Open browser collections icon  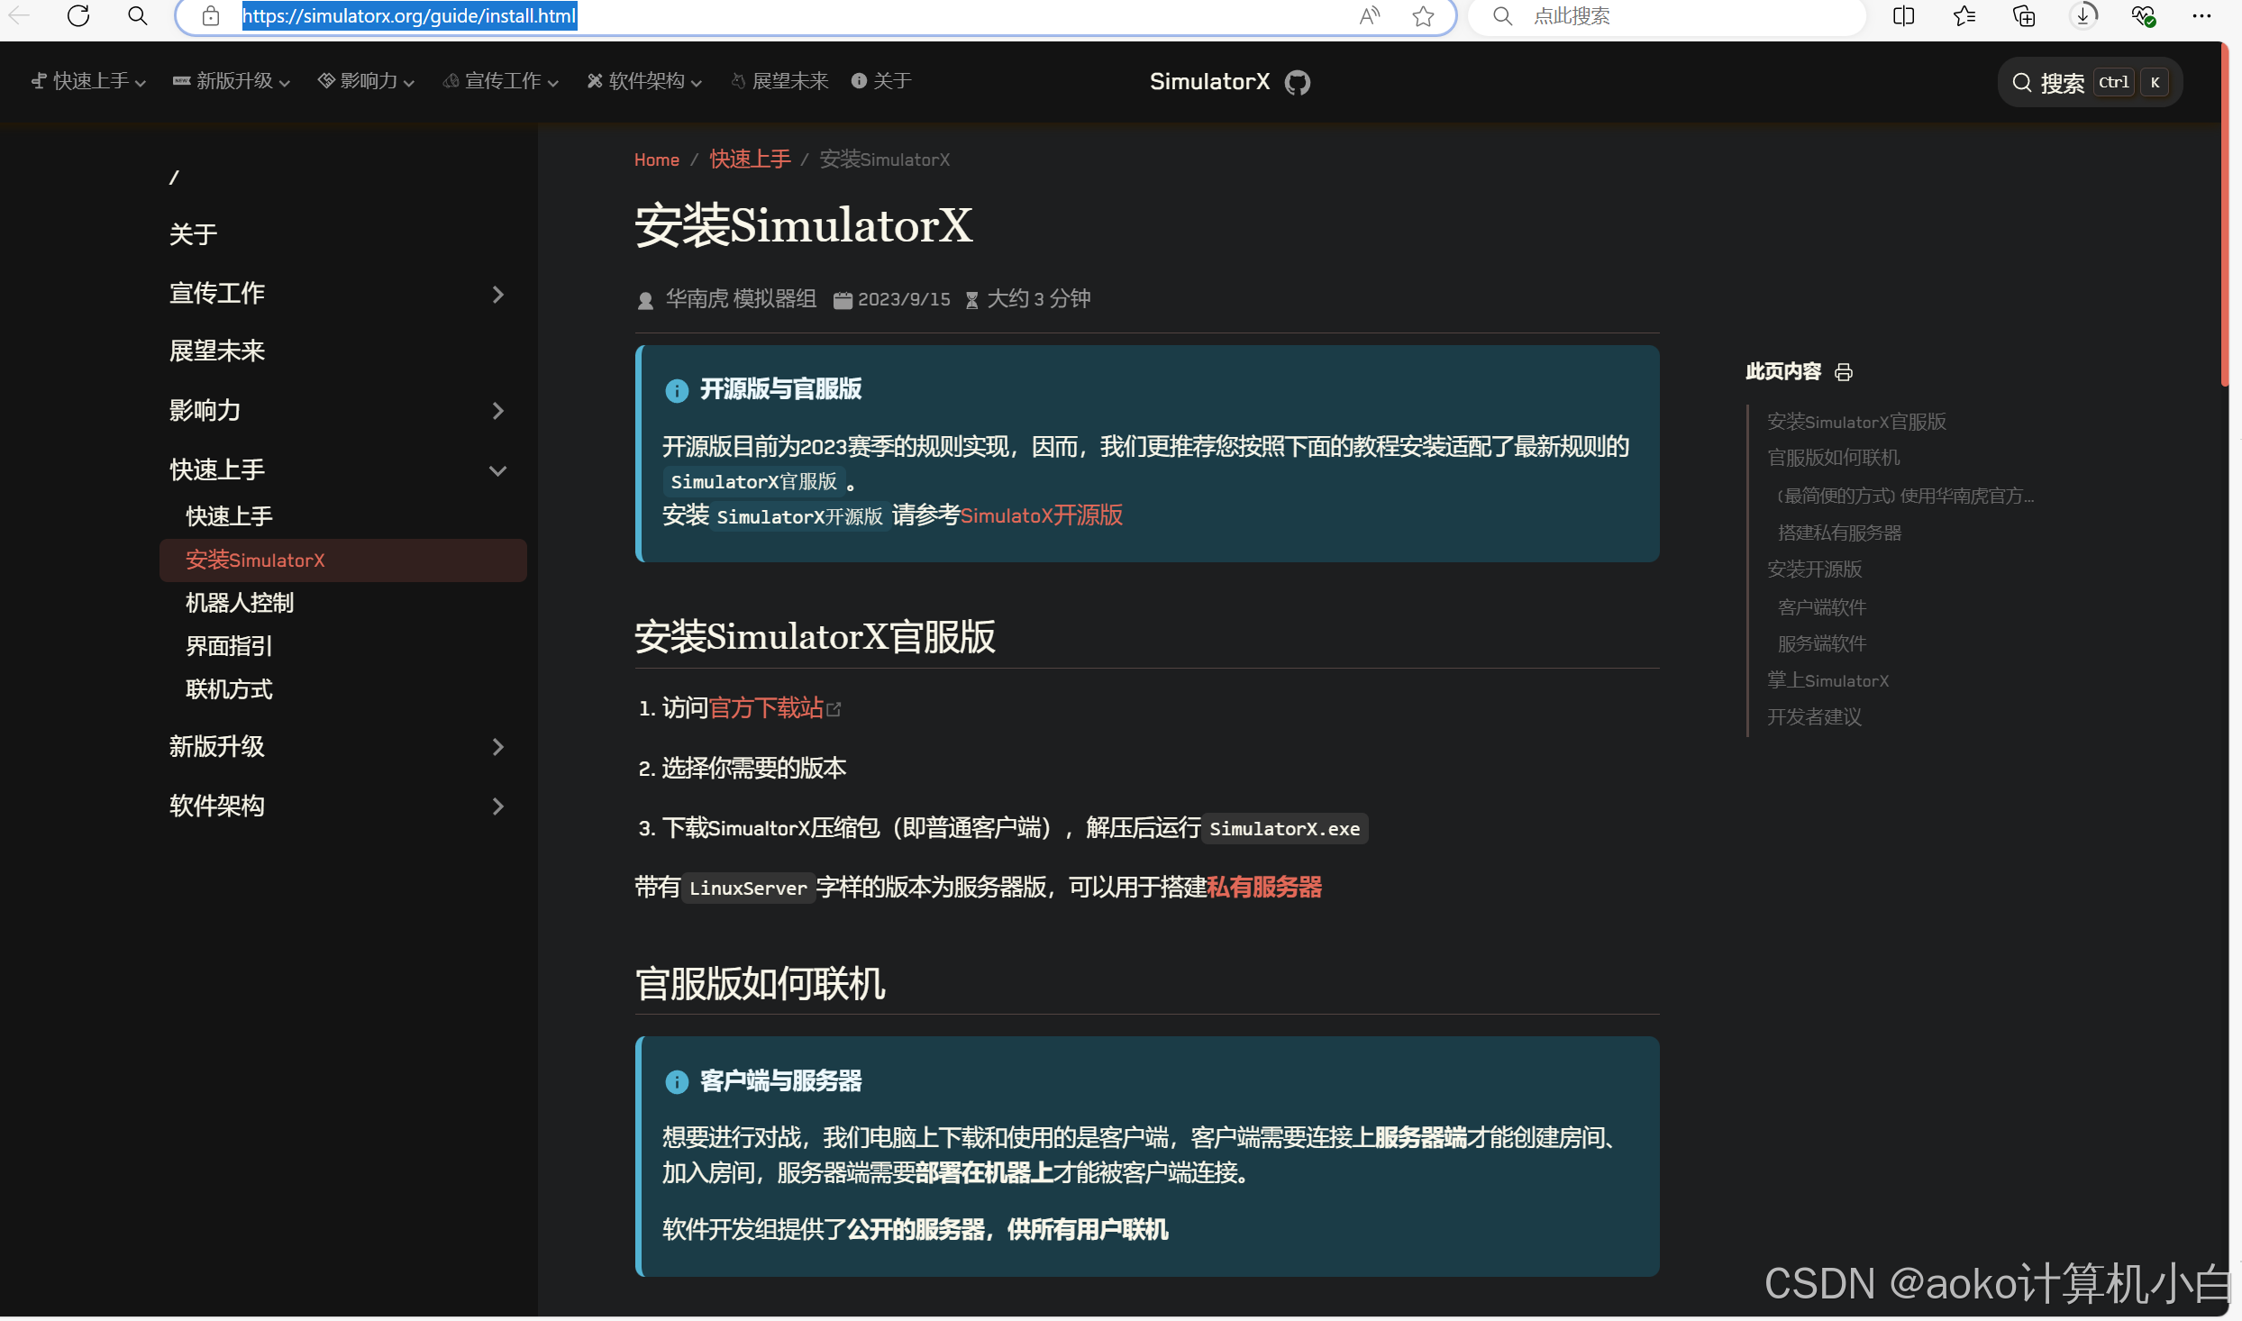click(2024, 16)
